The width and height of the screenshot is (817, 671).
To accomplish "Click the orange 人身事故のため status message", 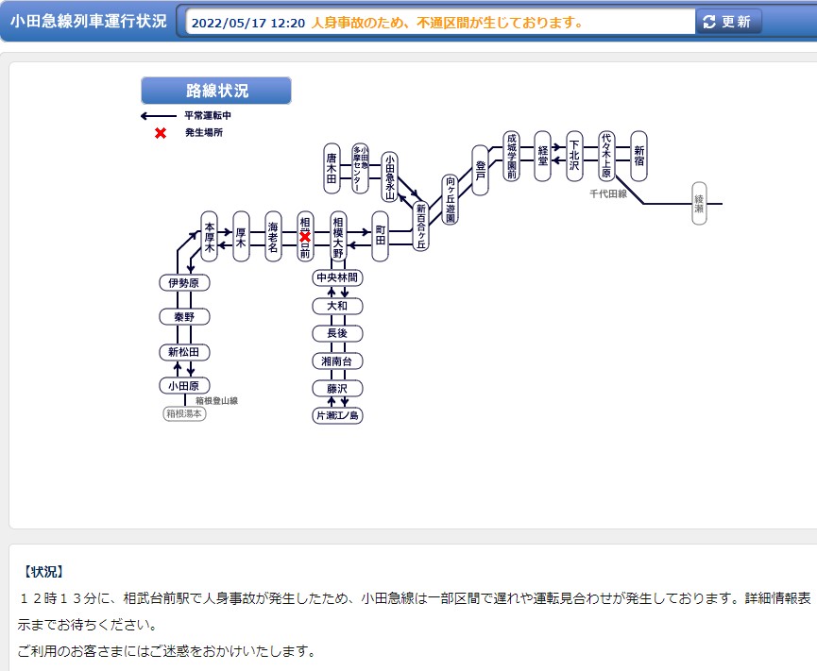I will [448, 23].
